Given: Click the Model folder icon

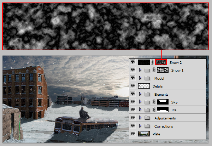Looking at the screenshot, I should [147, 78].
